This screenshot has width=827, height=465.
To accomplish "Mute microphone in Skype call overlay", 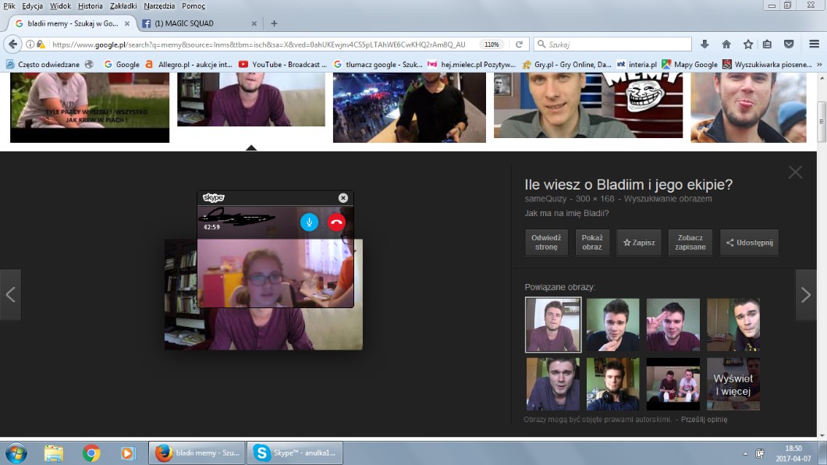I will tap(310, 222).
